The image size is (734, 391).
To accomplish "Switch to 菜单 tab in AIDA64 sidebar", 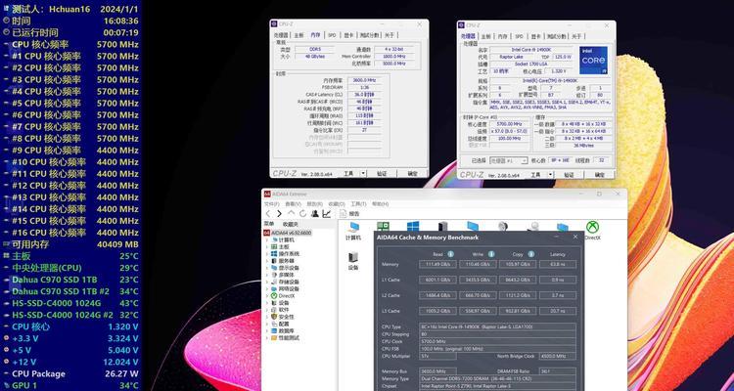I will pos(269,224).
